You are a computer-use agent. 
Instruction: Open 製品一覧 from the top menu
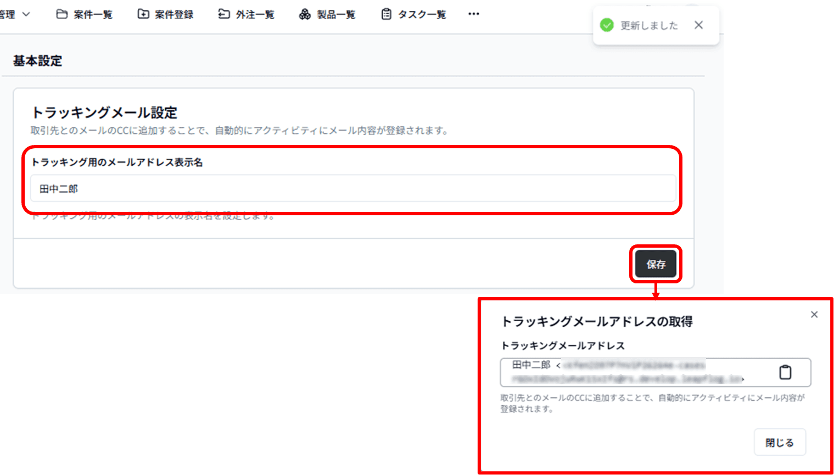pos(336,14)
